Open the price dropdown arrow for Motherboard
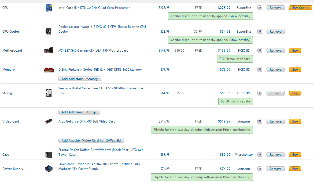This screenshot has height=183, width=314. pyautogui.click(x=260, y=51)
